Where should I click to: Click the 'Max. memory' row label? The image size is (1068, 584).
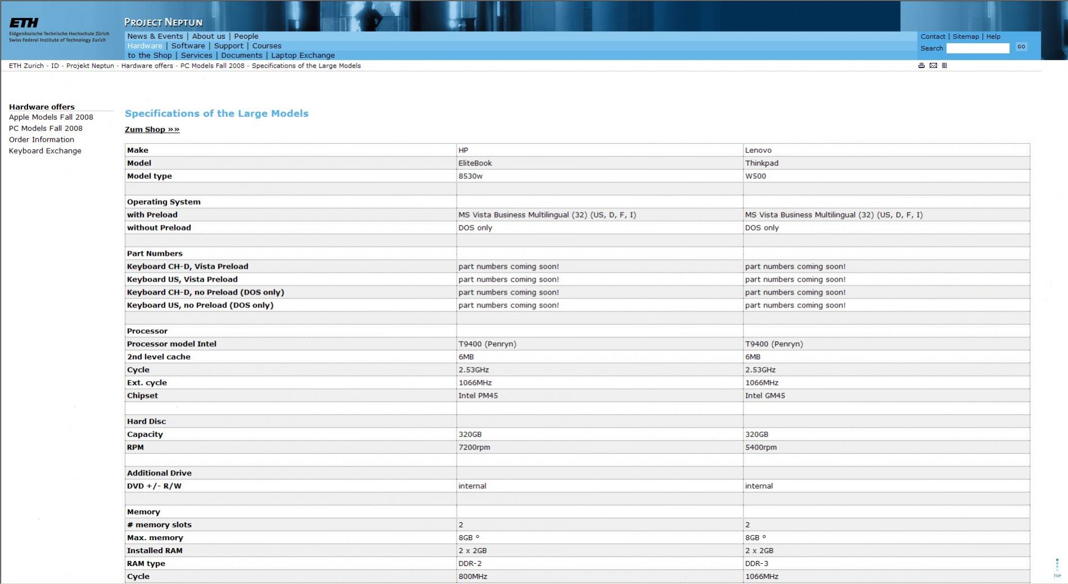(x=155, y=538)
